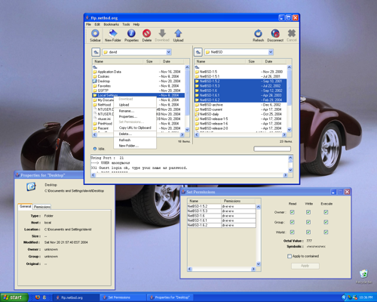This screenshot has height=302, width=377.
Task: Switch to Set Permissions taskbar button
Action: (x=123, y=297)
